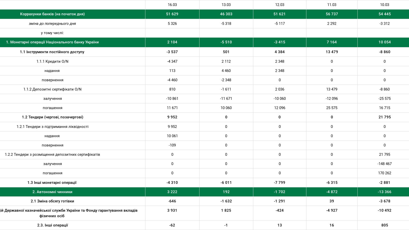Select the value 7 164 cell
Viewport: 409px width, 230px height.
(x=332, y=42)
